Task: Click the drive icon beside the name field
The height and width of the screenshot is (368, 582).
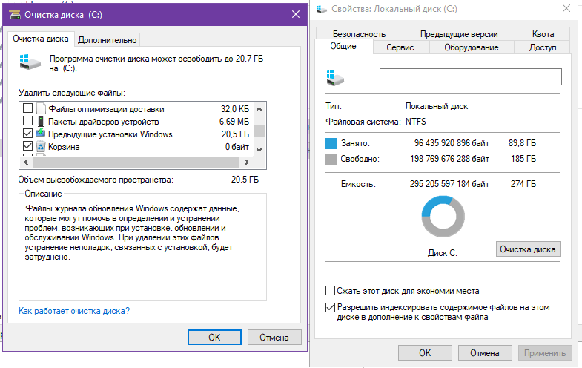Action: [x=335, y=78]
